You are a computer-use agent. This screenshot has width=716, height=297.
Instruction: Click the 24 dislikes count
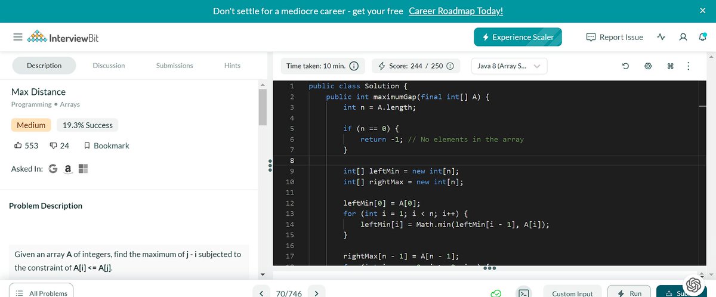pos(65,146)
